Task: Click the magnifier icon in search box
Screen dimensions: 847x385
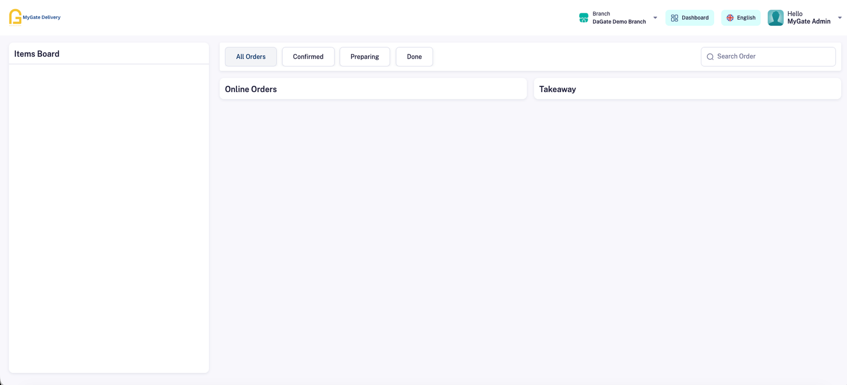Action: [710, 57]
